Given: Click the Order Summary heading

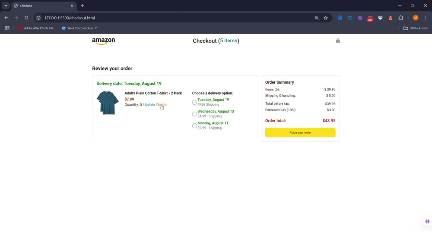Looking at the screenshot, I should pos(280,82).
